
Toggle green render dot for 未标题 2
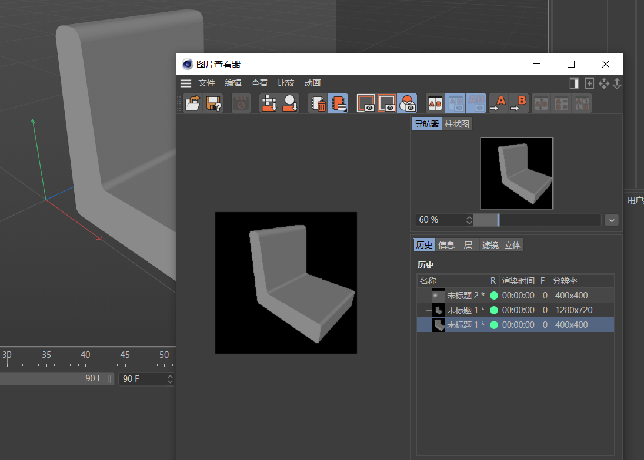(494, 296)
